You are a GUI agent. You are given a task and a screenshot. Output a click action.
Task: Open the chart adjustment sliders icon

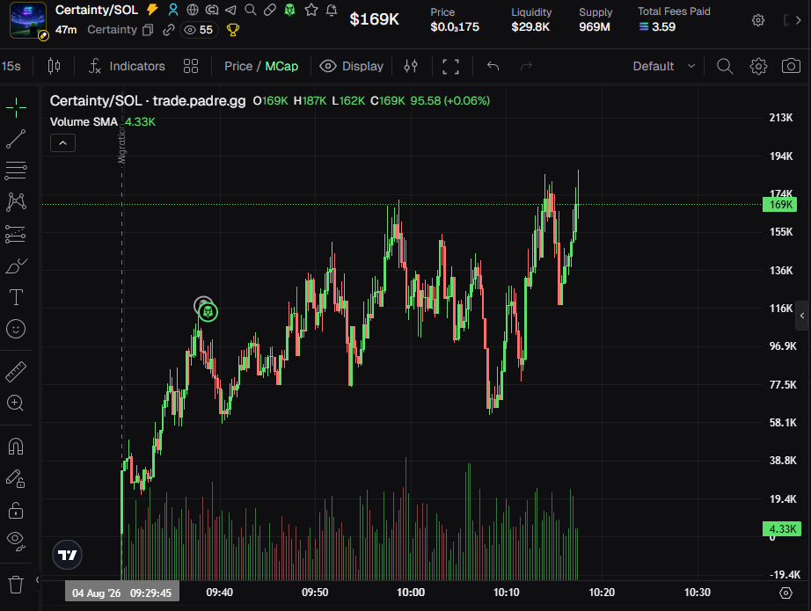pos(411,66)
